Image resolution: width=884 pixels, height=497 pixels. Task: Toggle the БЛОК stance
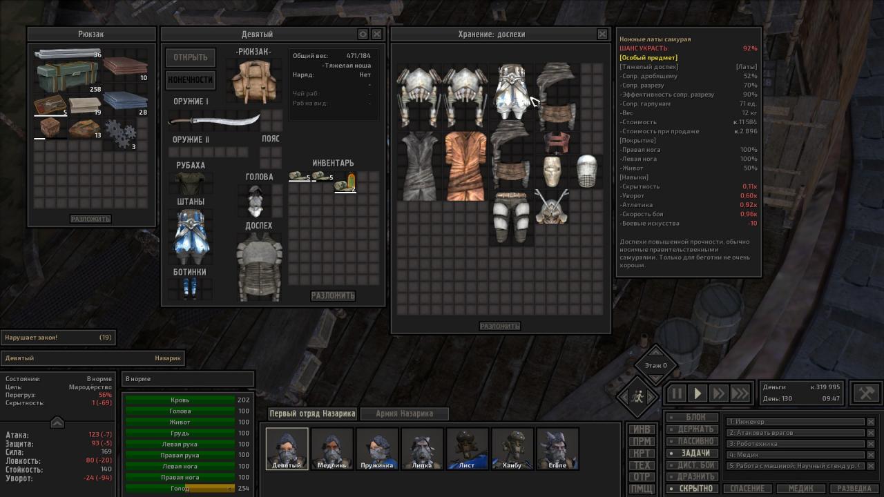click(692, 418)
